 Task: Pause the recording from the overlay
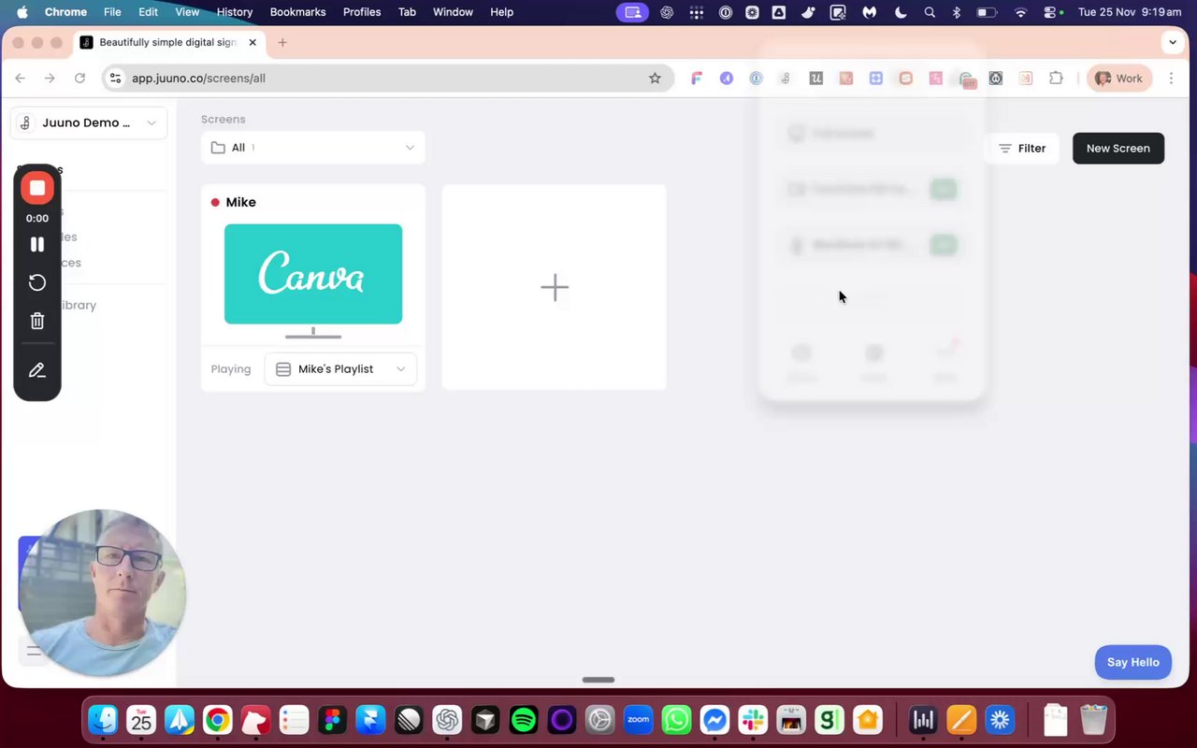(37, 244)
